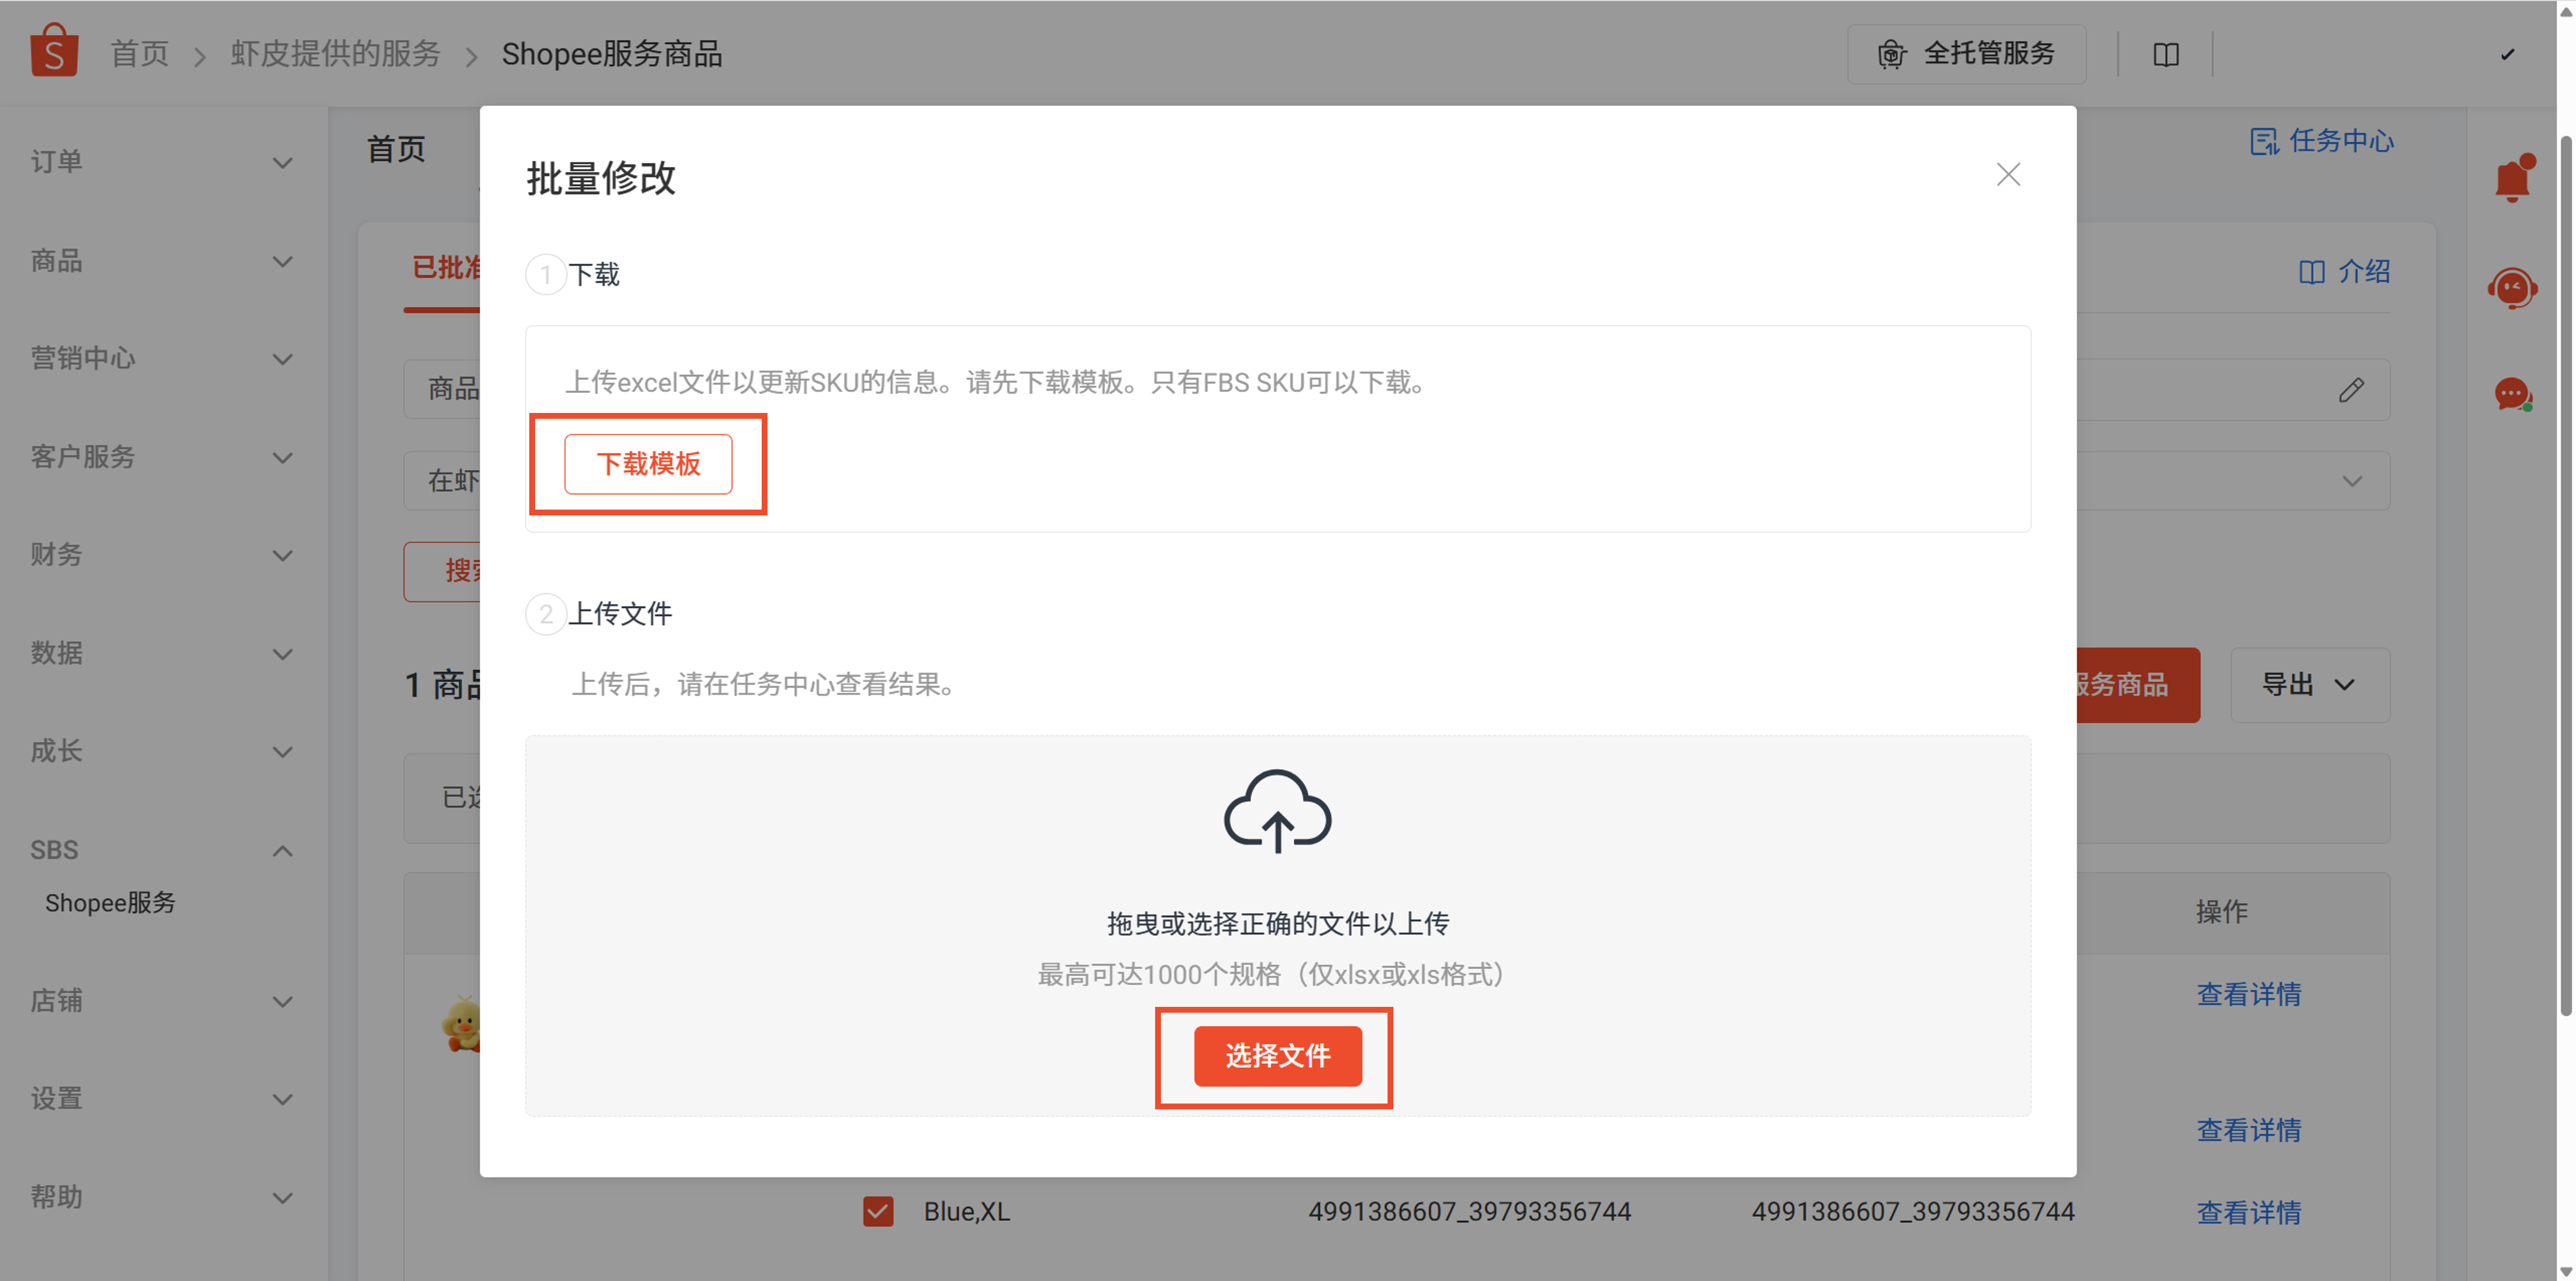
Task: Click the 已批准 tab behind dialog
Action: point(445,268)
